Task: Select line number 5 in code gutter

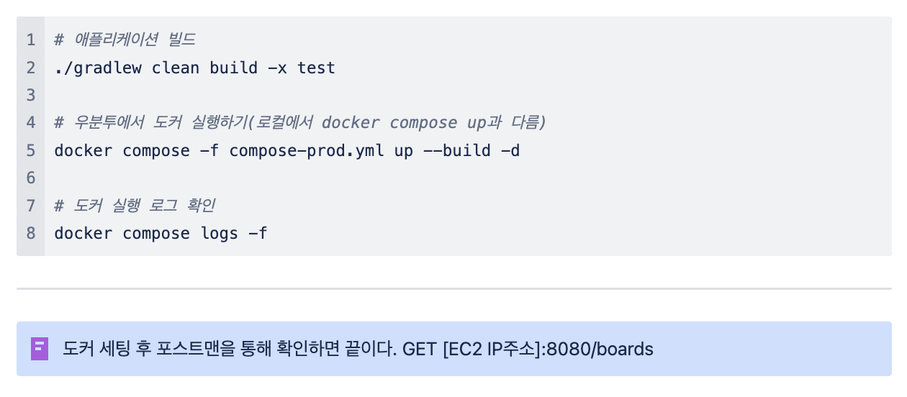Action: (x=31, y=151)
